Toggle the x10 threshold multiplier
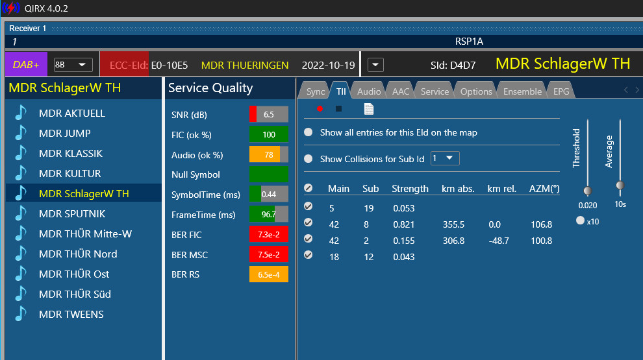Image resolution: width=643 pixels, height=360 pixels. [x=580, y=221]
